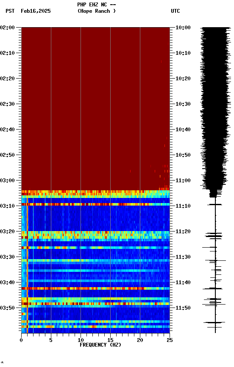Click the vertical red 1 Hz line in spectrogram
Image resolution: width=234 pixels, height=367 pixels.
pyautogui.click(x=27, y=265)
